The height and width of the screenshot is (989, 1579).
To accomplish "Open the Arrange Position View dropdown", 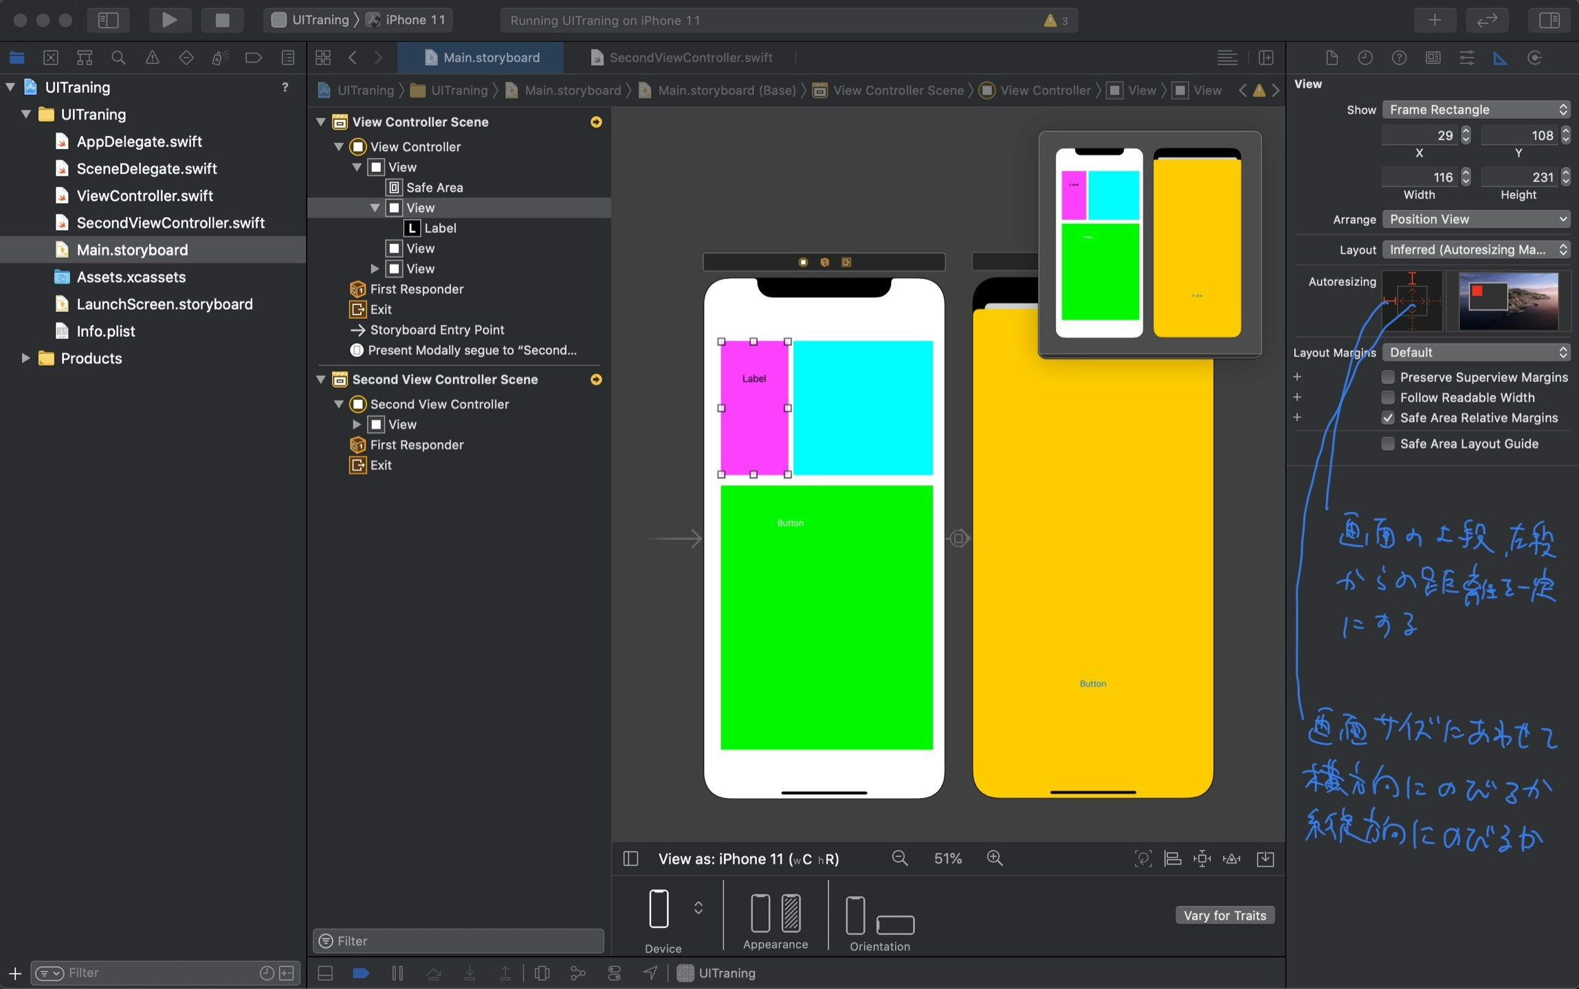I will (x=1476, y=219).
